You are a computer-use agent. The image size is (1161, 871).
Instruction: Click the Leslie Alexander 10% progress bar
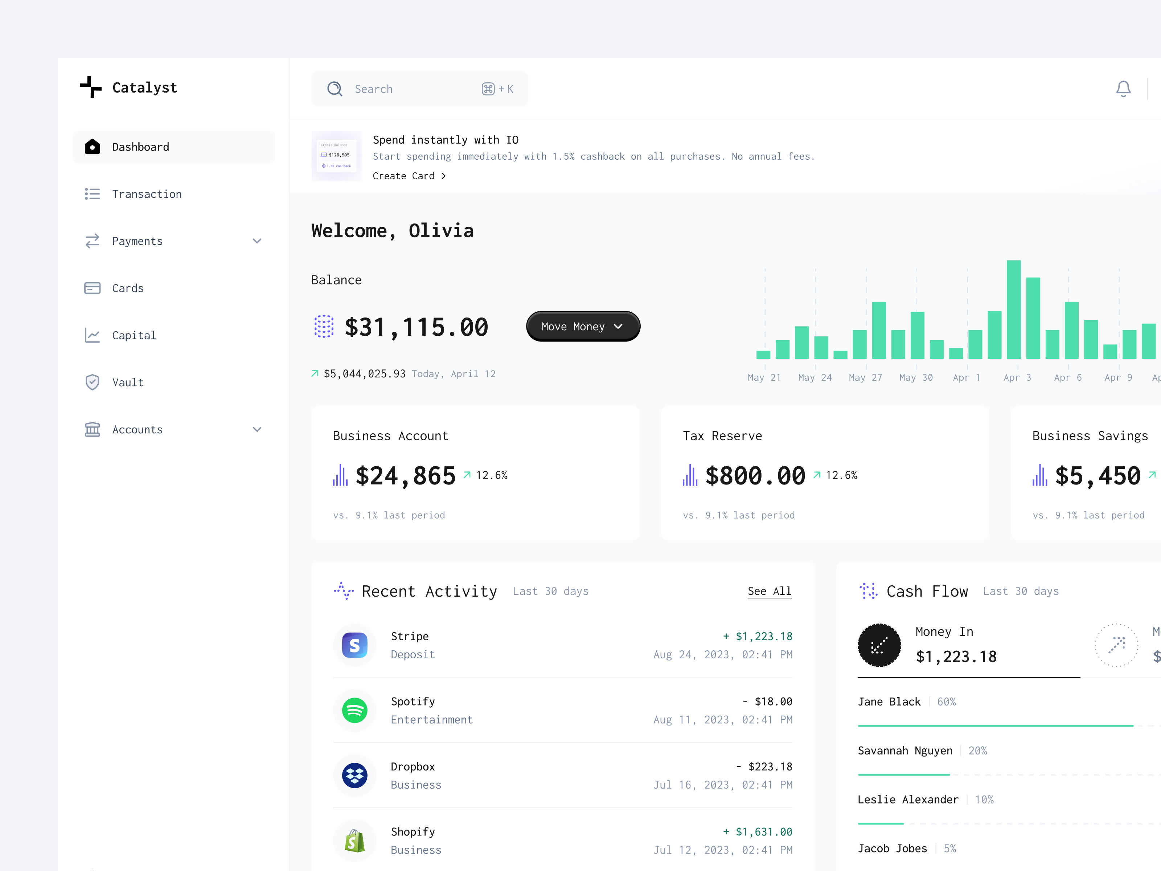1009,823
